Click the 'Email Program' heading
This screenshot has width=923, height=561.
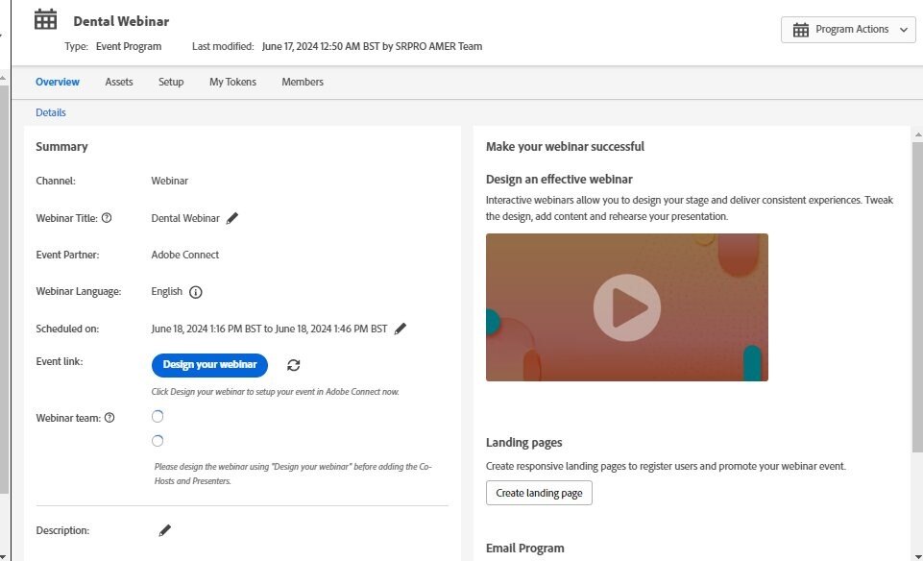pyautogui.click(x=525, y=549)
